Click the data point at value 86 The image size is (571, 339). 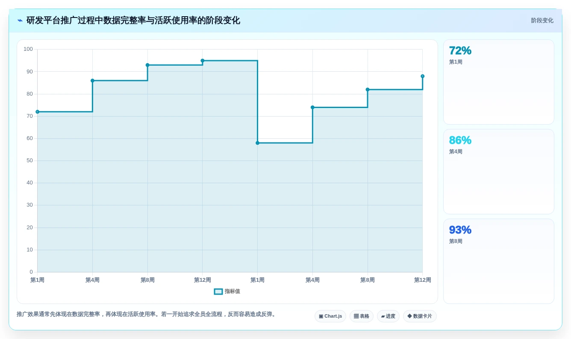tap(92, 81)
